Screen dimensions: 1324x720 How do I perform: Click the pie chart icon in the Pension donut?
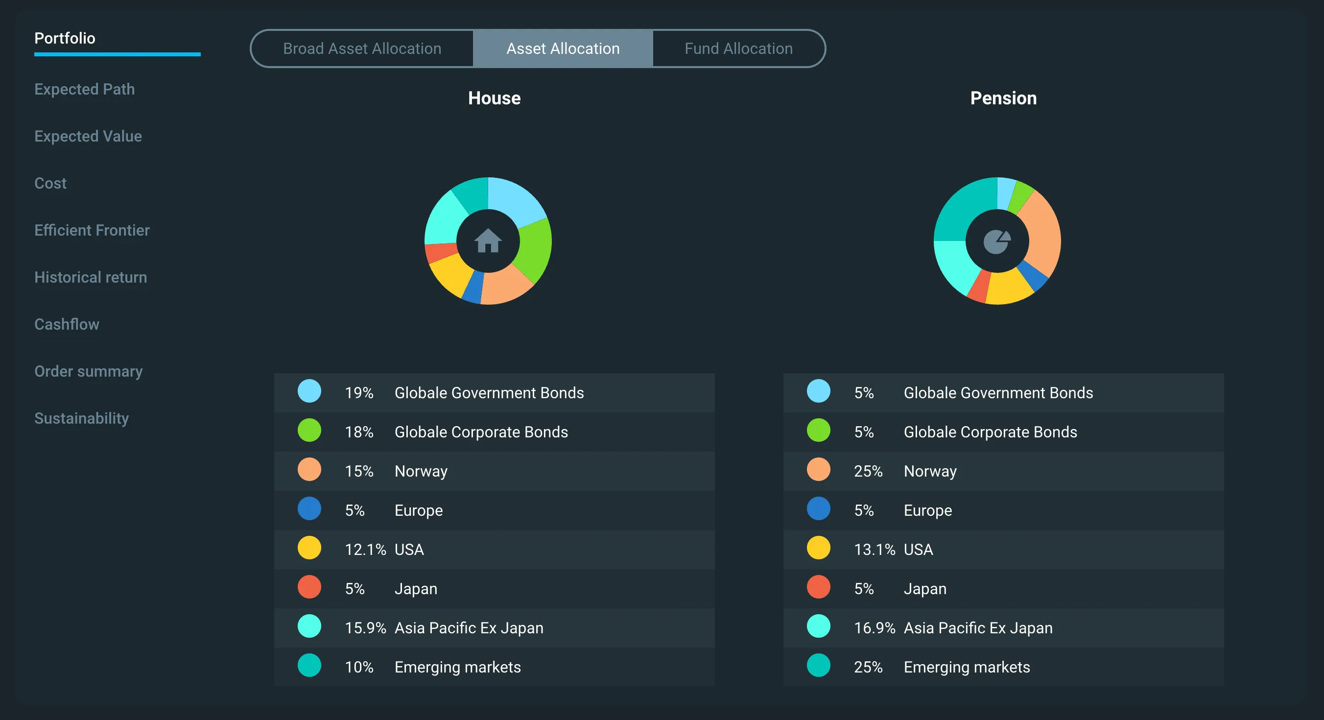click(x=997, y=241)
